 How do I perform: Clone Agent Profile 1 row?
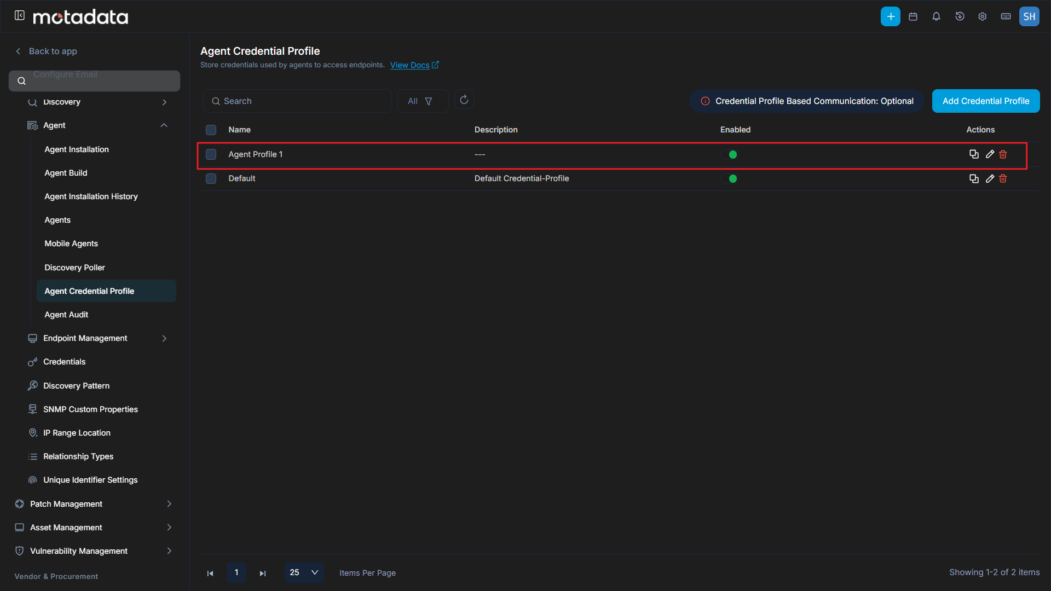pos(974,154)
